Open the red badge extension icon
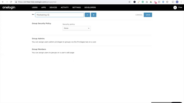This screenshot has width=184, height=103. [155, 2]
